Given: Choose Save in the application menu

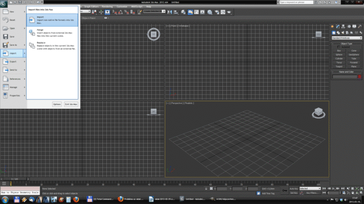Looking at the screenshot, I should click(x=13, y=36).
